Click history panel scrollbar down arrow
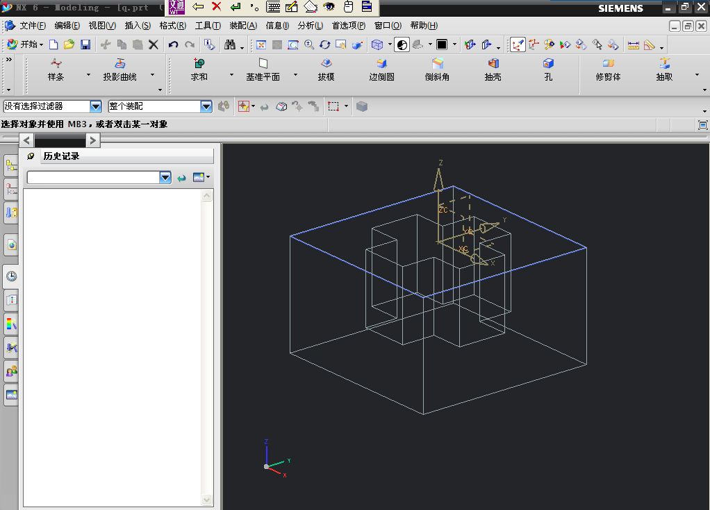This screenshot has width=710, height=510. tap(207, 500)
